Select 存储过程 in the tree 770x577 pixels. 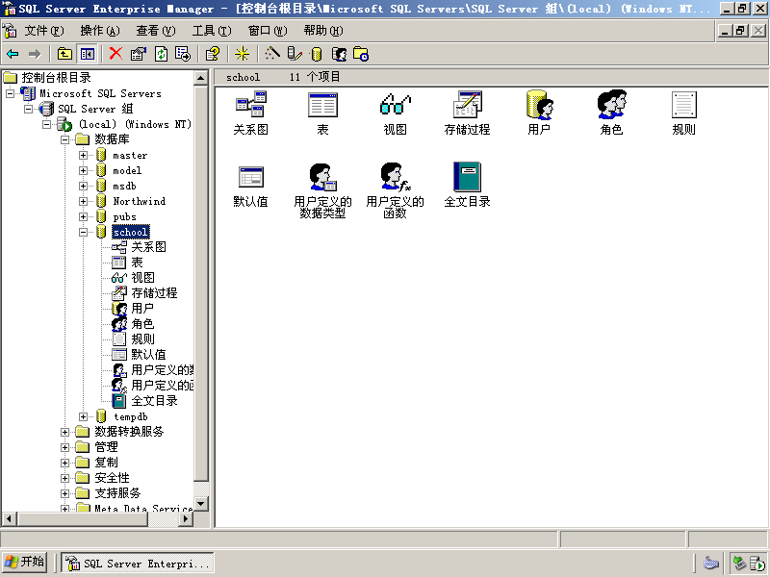[x=154, y=293]
